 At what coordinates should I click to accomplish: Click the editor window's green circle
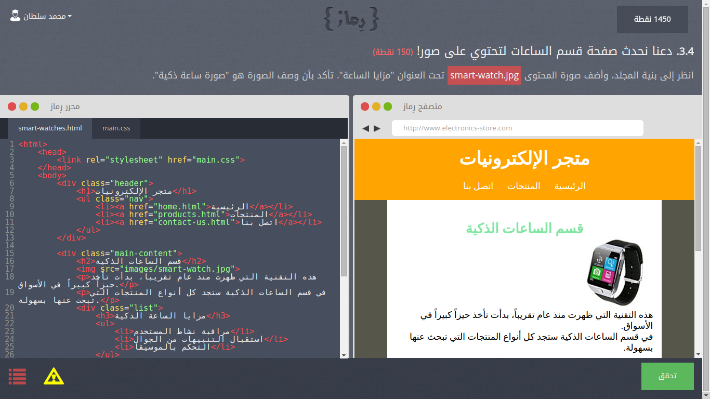[x=35, y=107]
